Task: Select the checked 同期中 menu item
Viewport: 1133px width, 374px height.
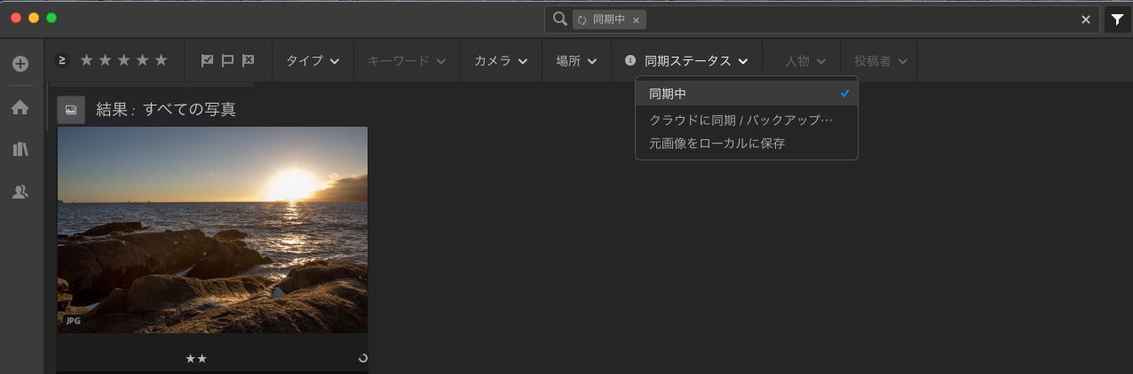Action: pos(747,93)
